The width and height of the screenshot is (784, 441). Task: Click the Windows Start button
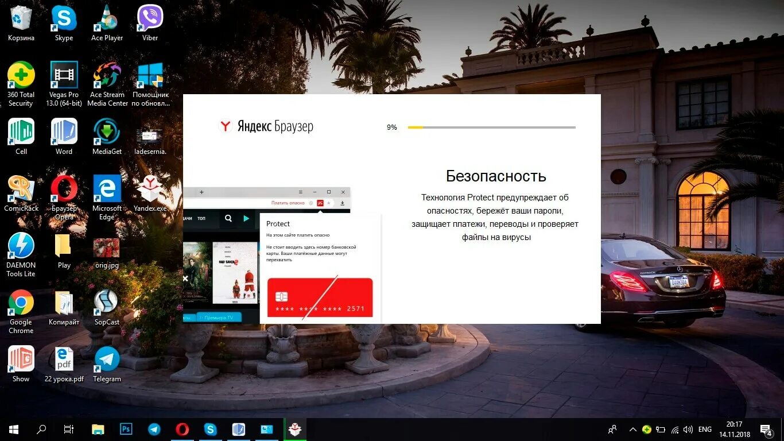pyautogui.click(x=13, y=429)
